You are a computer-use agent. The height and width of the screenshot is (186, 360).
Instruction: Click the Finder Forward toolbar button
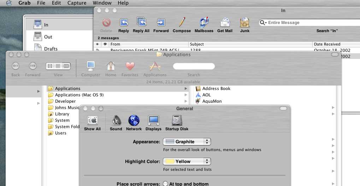click(x=33, y=66)
